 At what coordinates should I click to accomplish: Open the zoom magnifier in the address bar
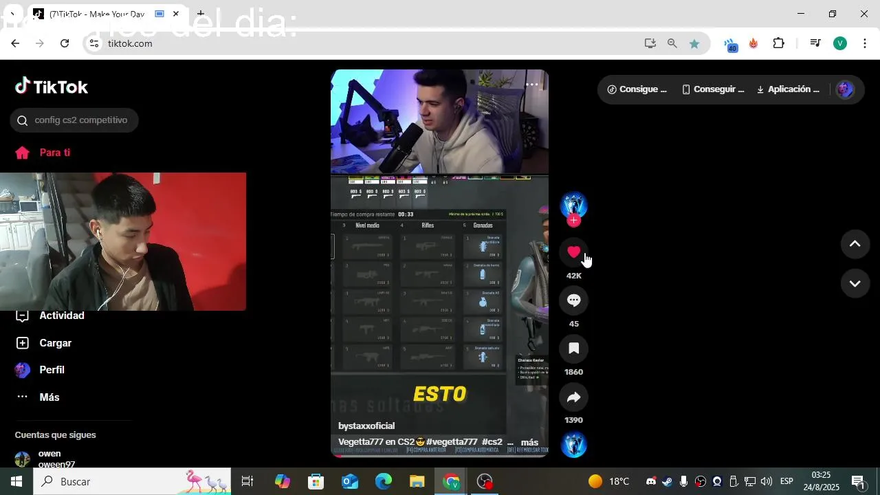tap(672, 43)
